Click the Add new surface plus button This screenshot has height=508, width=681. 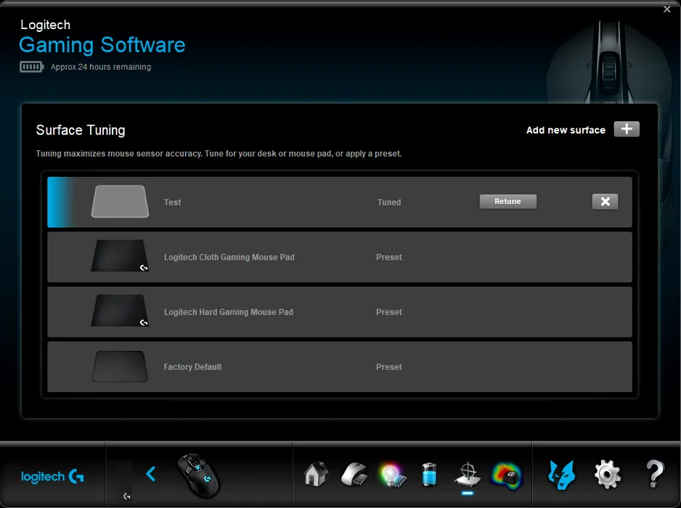click(x=627, y=129)
